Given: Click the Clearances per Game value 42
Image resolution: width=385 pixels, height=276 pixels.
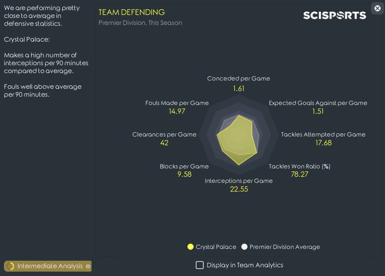Looking at the screenshot, I should pyautogui.click(x=164, y=143).
